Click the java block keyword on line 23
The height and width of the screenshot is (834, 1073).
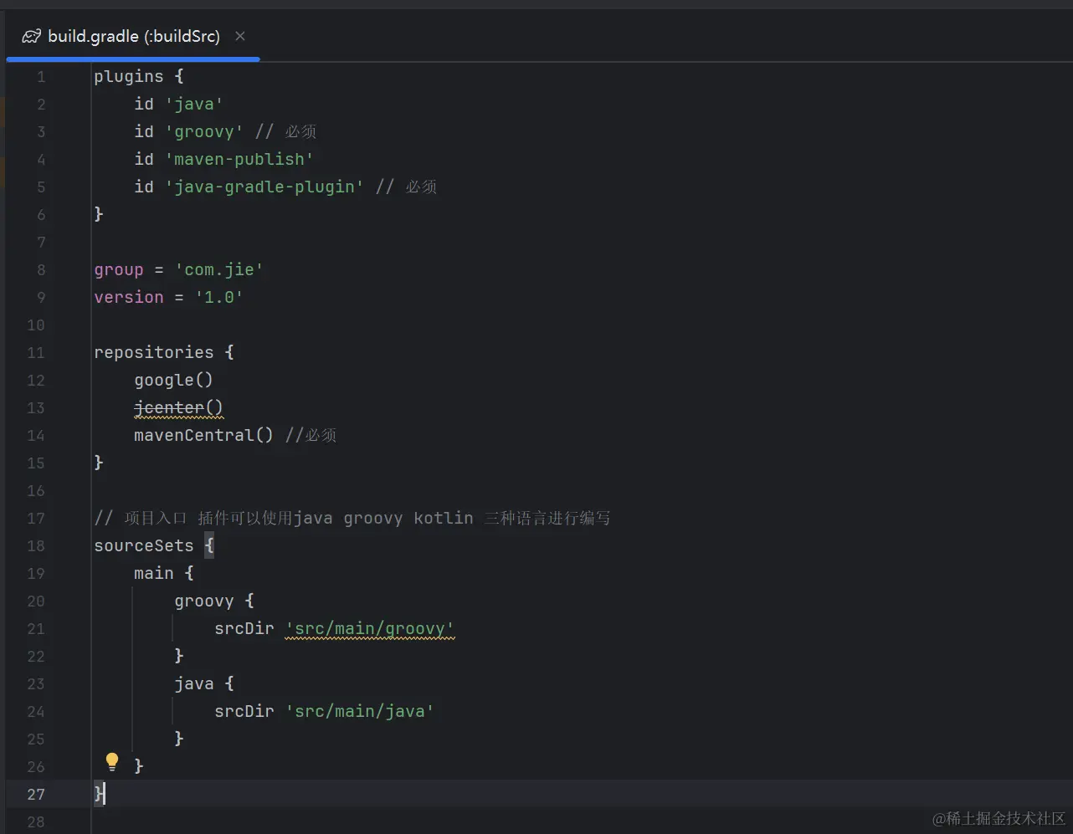click(x=194, y=683)
